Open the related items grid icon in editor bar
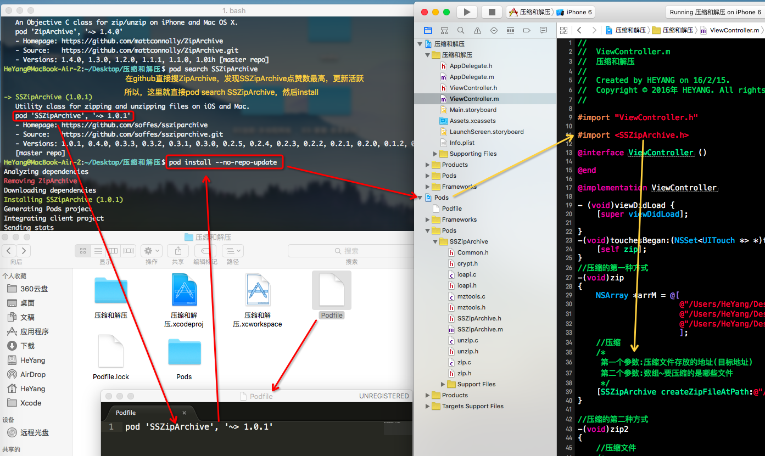765x456 pixels. 564,30
